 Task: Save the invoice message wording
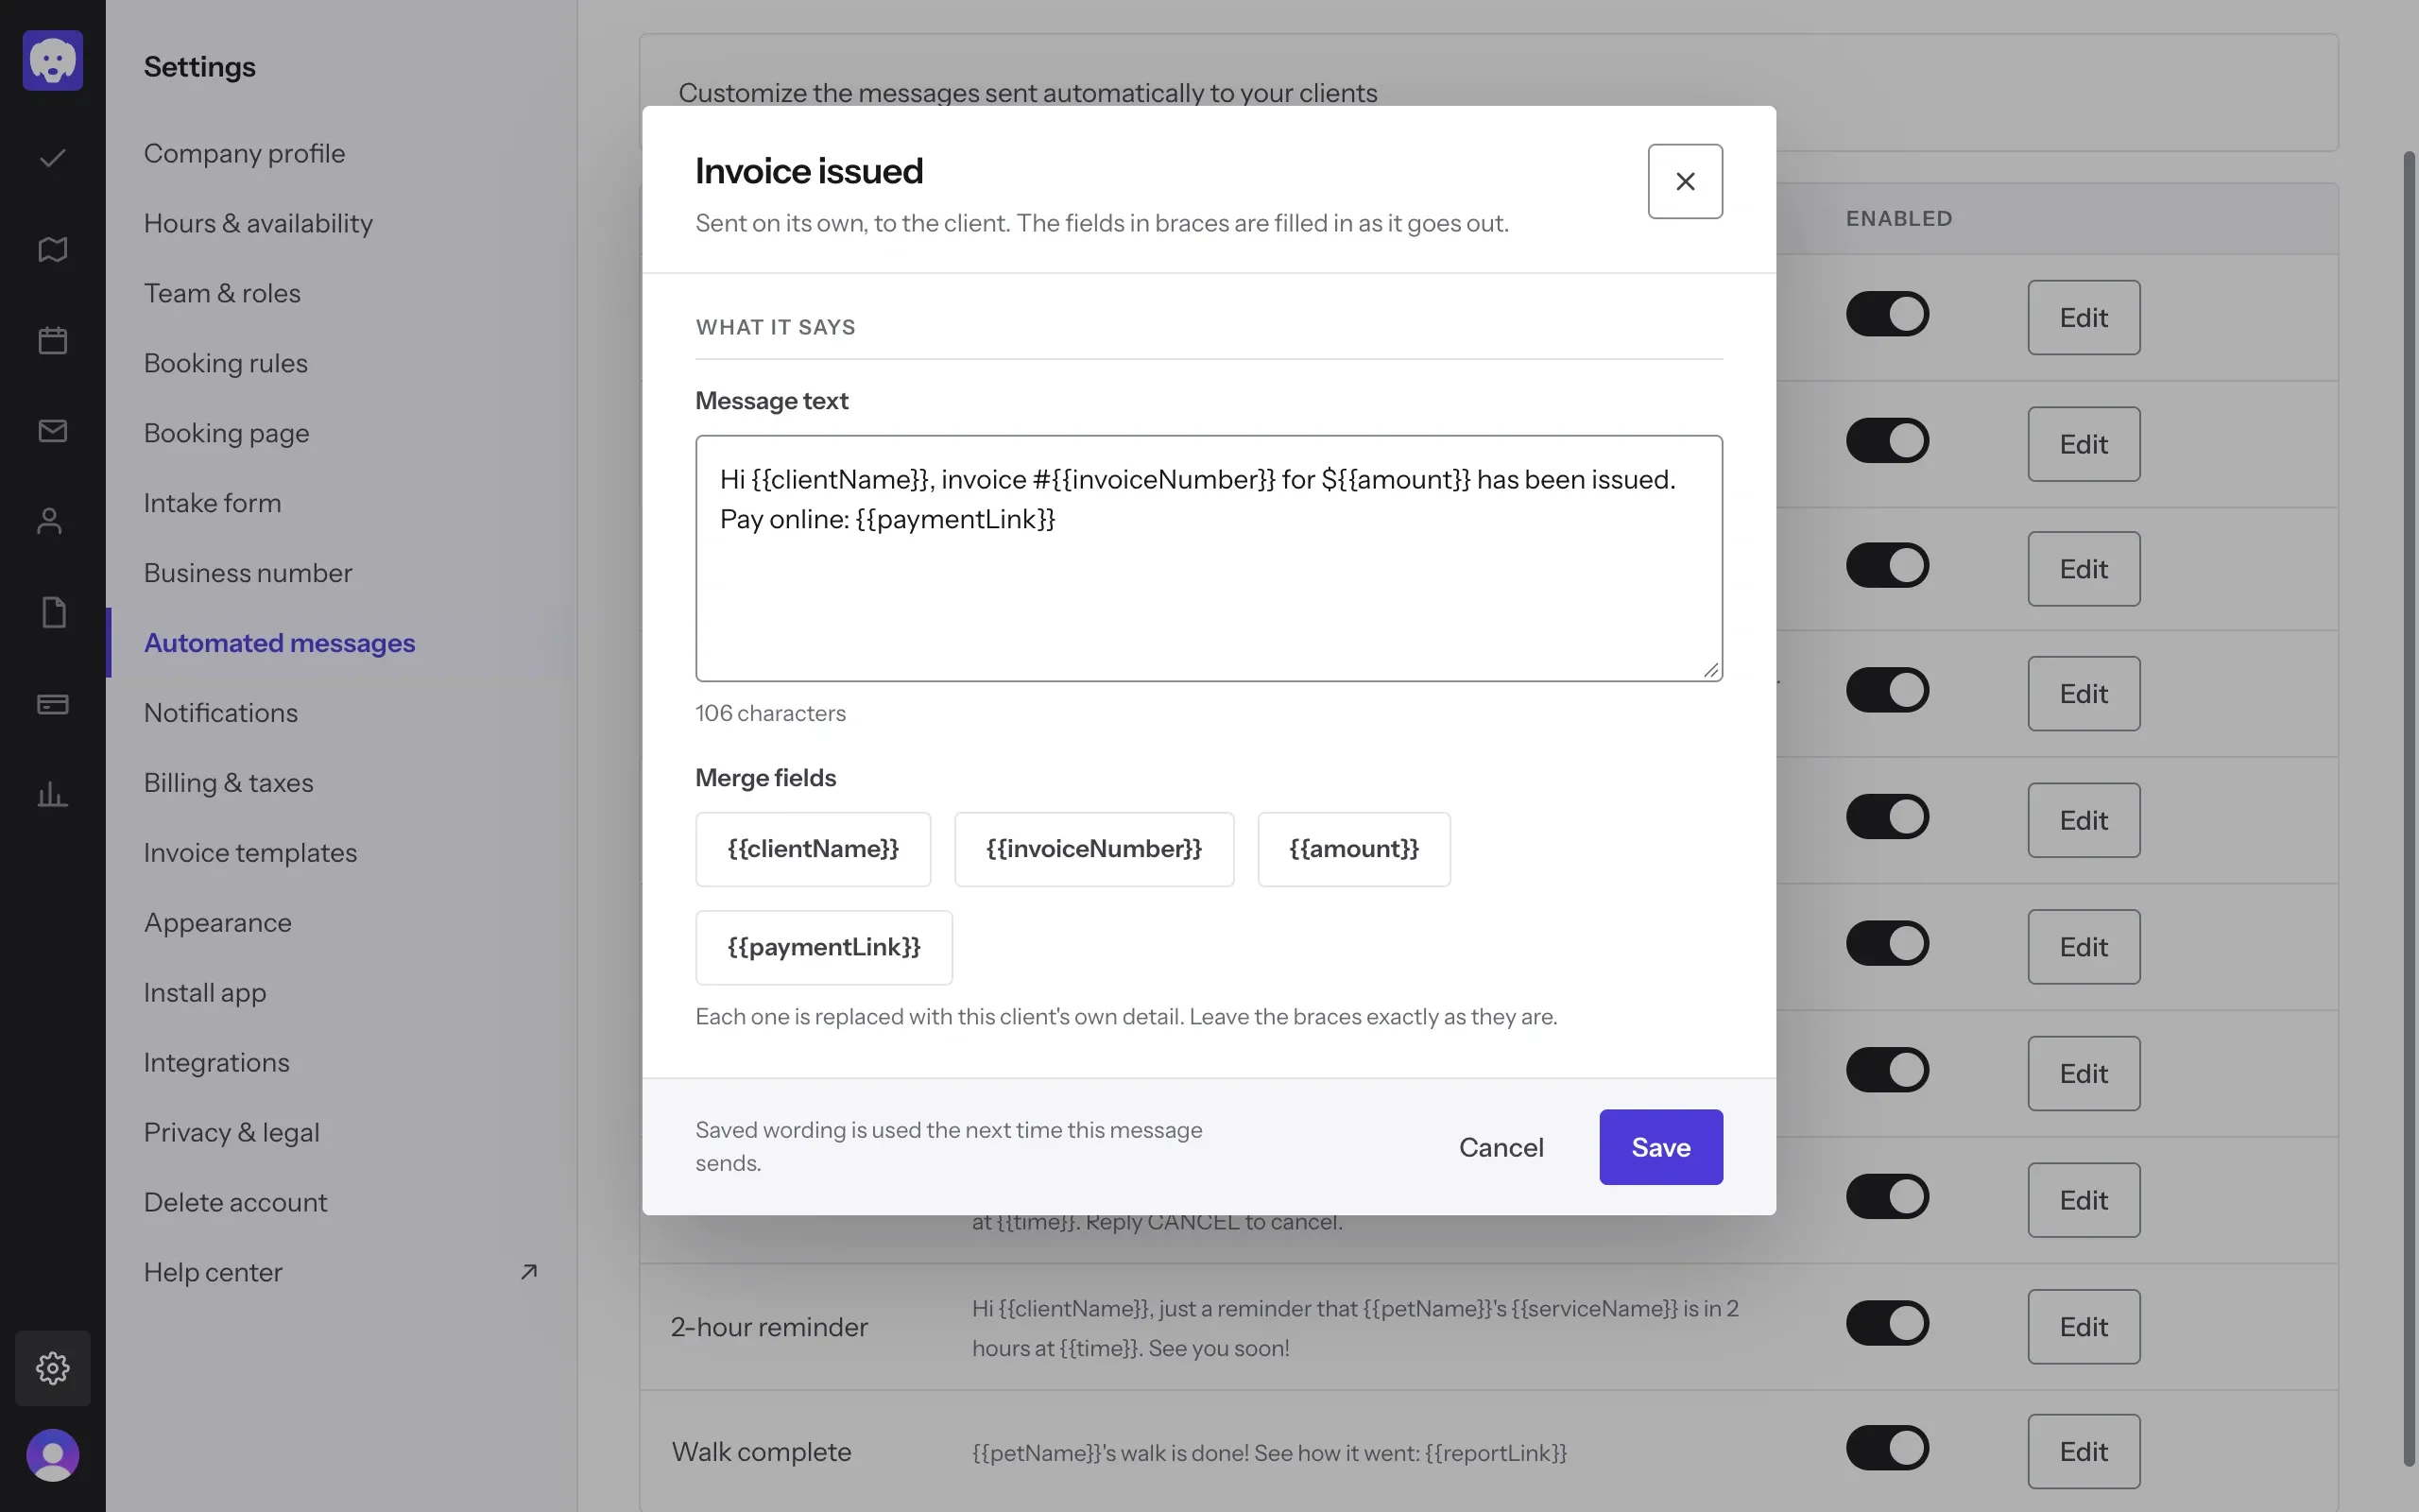pyautogui.click(x=1661, y=1147)
